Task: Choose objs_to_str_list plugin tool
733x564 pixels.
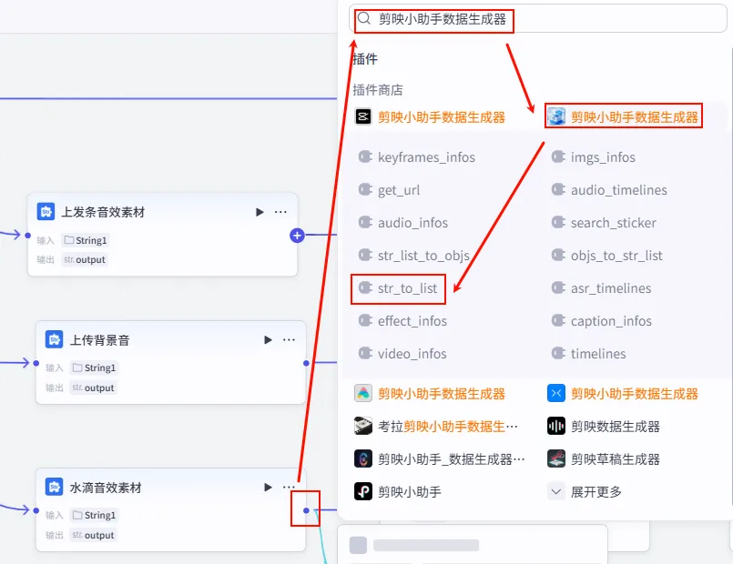Action: point(616,256)
